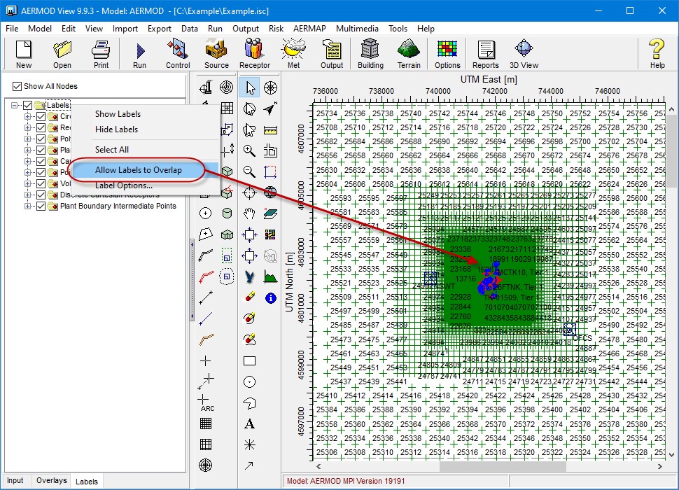The image size is (679, 490).
Task: Pick the Zoom In magnifier tool
Action: [x=249, y=150]
